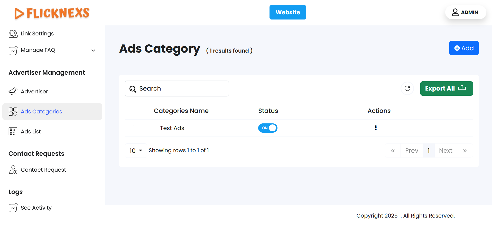Go to Ads List menu item

[31, 132]
